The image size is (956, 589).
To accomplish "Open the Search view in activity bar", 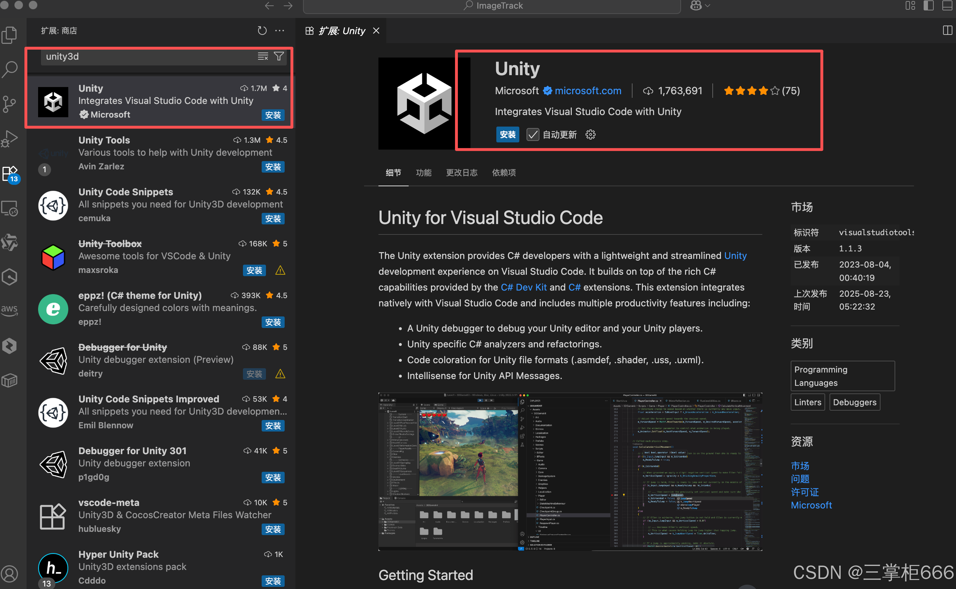I will pos(9,69).
